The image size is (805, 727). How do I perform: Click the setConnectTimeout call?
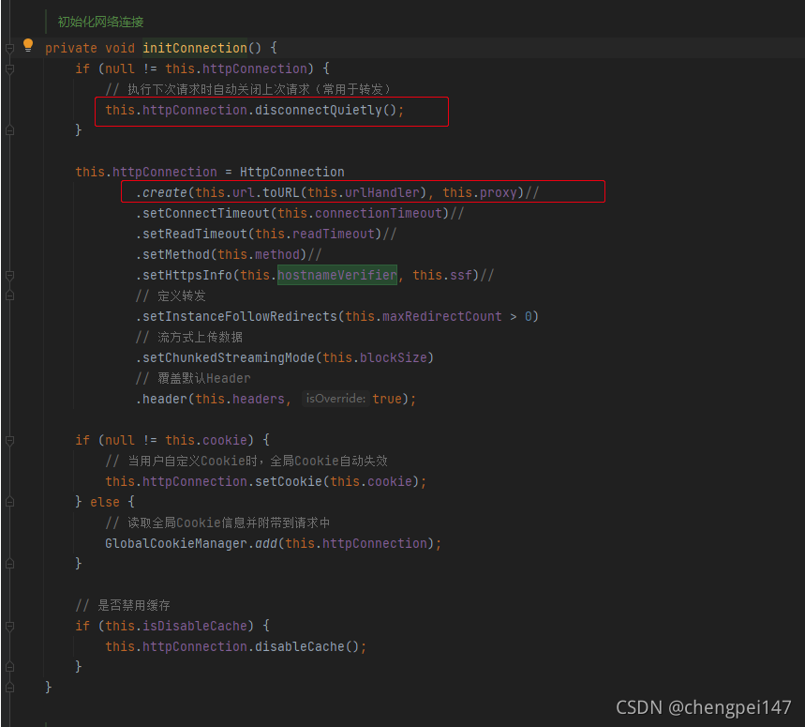click(206, 213)
